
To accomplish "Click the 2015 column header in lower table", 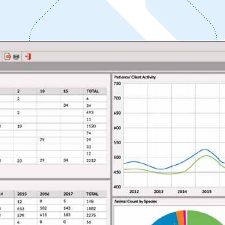I will click(x=22, y=194).
